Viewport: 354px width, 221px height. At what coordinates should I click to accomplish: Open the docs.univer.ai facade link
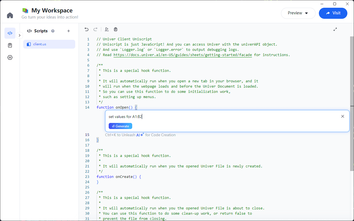coord(183,55)
